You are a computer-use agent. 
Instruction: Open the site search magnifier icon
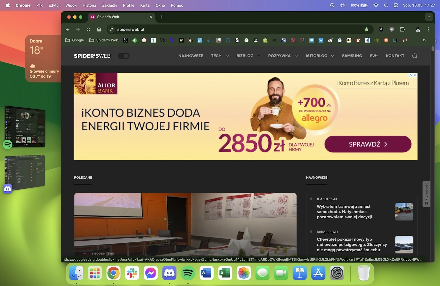tap(415, 56)
